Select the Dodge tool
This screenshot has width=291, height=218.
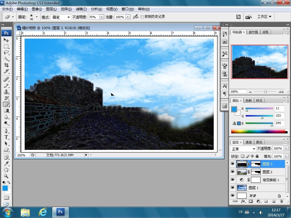point(6,123)
